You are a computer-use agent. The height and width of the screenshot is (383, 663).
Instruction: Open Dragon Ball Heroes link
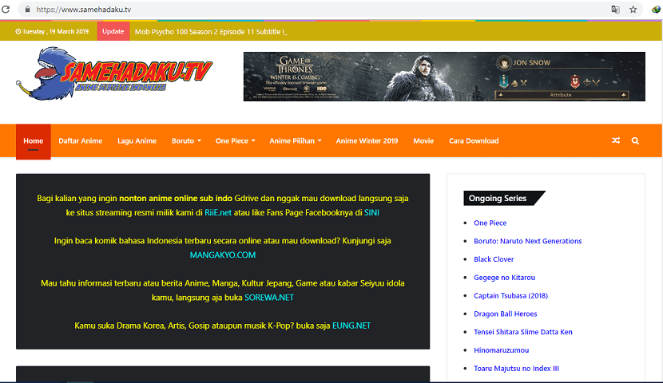(x=506, y=314)
